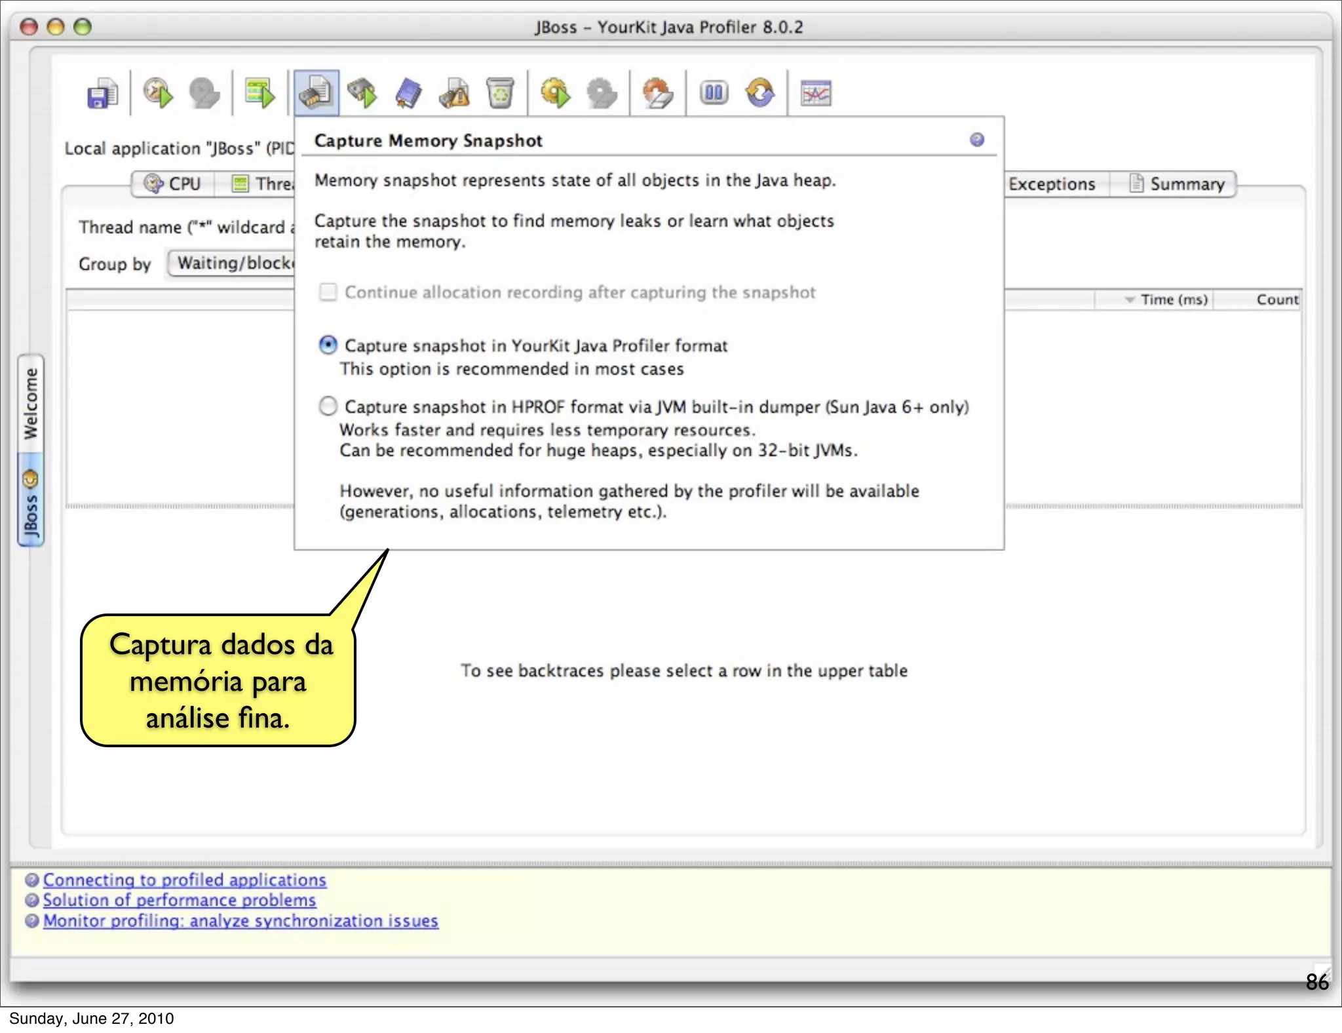This screenshot has width=1342, height=1033.
Task: Start object allocation recording with the memory-chip play icon
Action: [x=362, y=93]
